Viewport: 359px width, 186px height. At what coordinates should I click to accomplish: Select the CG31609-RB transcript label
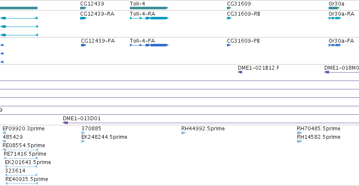pos(243,14)
